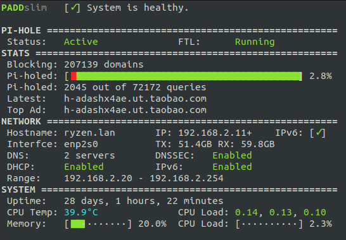
Task: Select RX value 59.8GB
Action: tap(258, 144)
